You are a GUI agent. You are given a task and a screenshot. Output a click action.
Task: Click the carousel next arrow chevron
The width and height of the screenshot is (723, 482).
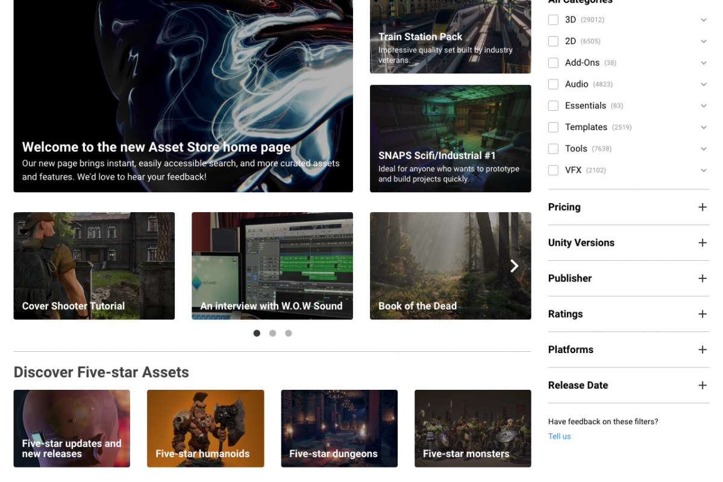[x=514, y=266]
